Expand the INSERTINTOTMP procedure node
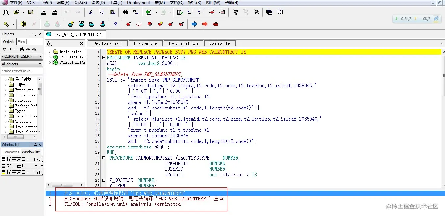445x216 pixels. (50, 57)
